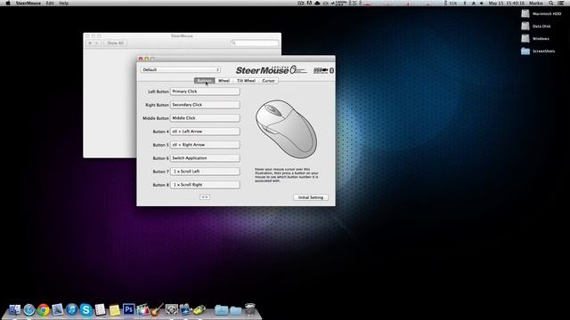Open the SteerMouse menu in the menu bar
Viewport: 570px width, 320px height.
[x=28, y=3]
